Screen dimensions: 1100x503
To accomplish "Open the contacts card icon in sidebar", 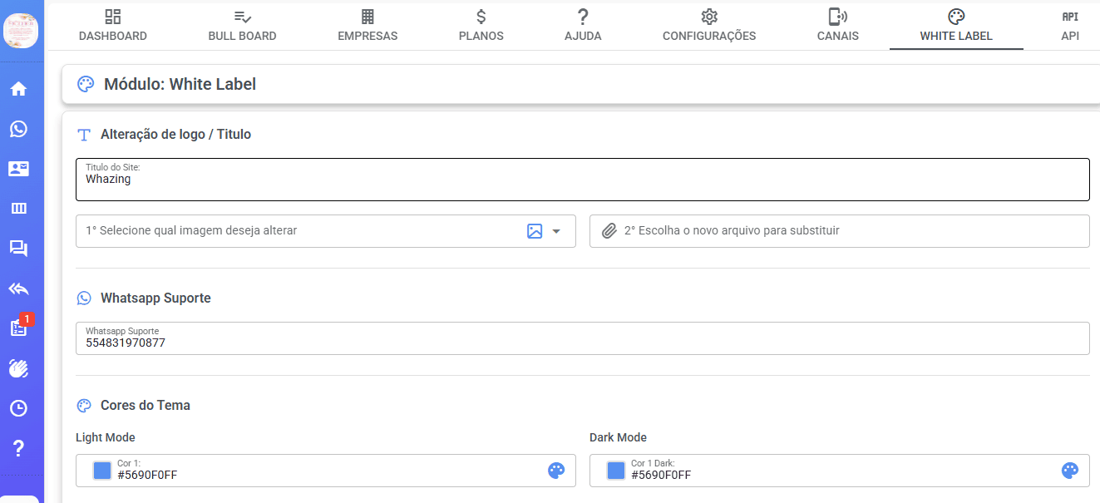I will coord(18,169).
